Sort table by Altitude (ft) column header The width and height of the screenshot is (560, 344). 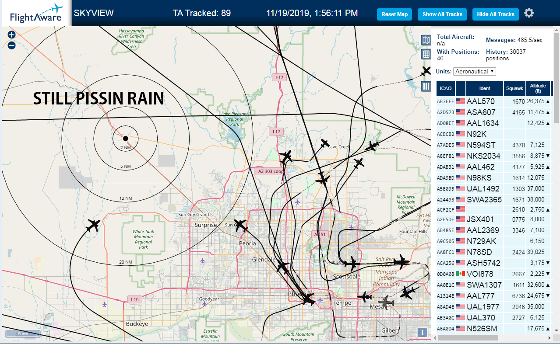pyautogui.click(x=538, y=88)
